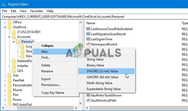Image resolution: width=188 pixels, height=111 pixels.
Task: Choose Export in the context menu
Action: (x=56, y=79)
